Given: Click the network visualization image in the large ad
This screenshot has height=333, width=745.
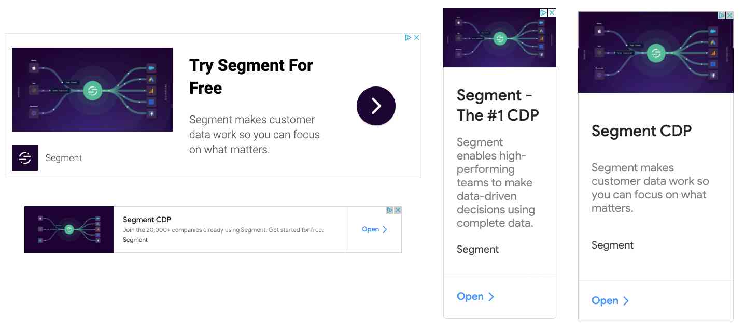Looking at the screenshot, I should click(x=92, y=89).
